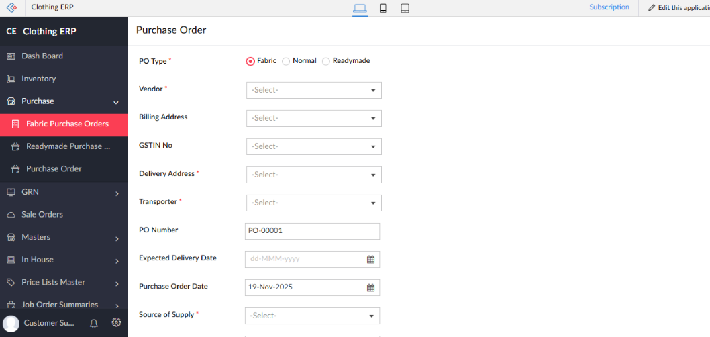Switch to mobile phone preview icon
This screenshot has height=337, width=710.
[383, 8]
